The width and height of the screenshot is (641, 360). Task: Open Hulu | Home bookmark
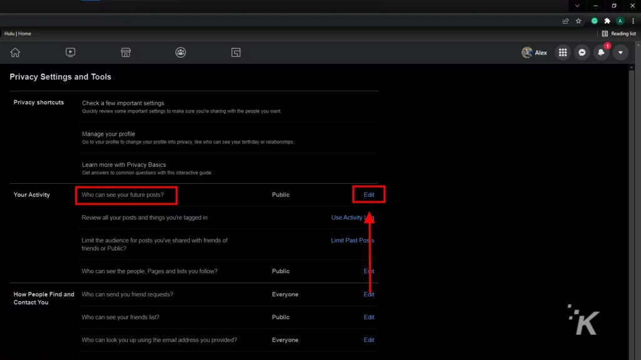(18, 34)
